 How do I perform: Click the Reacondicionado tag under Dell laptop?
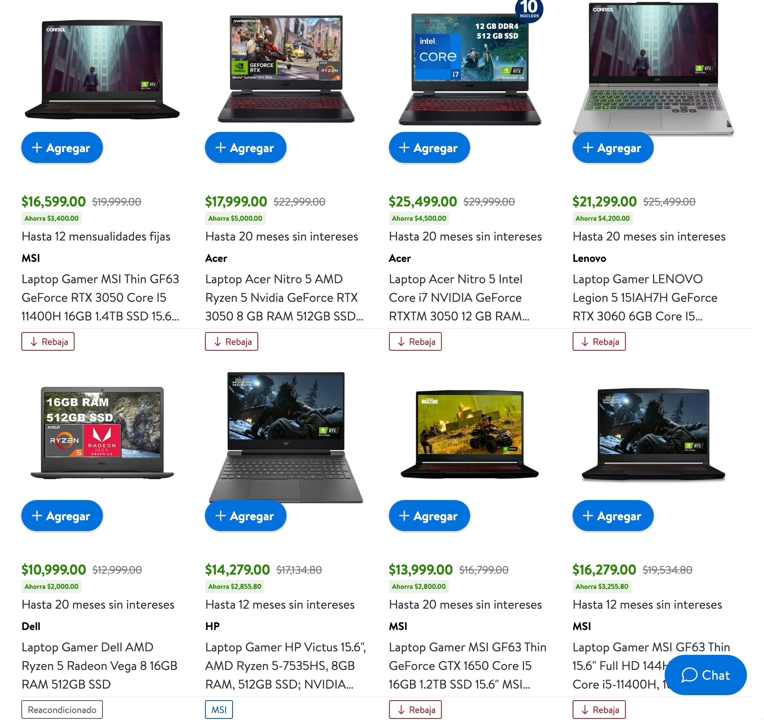pyautogui.click(x=62, y=710)
